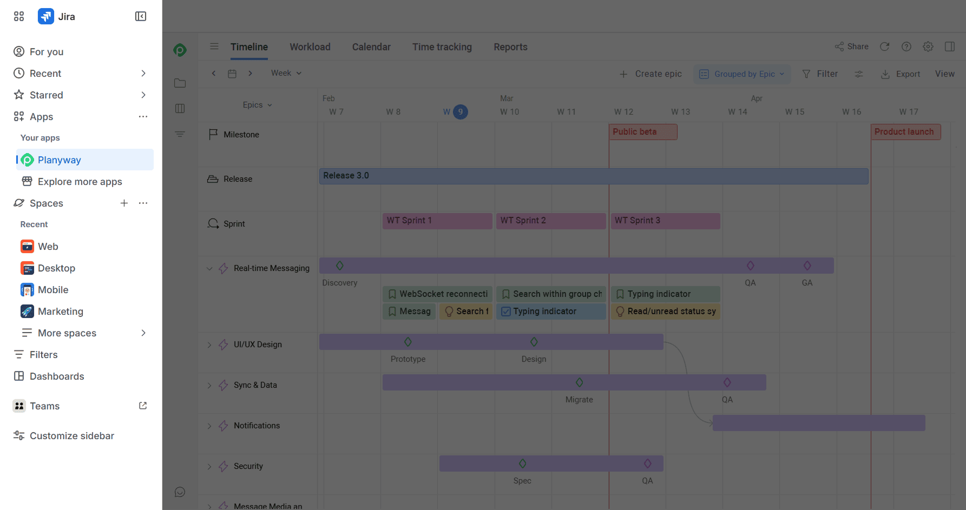The height and width of the screenshot is (510, 966).
Task: Open the Read/unread status card
Action: pos(665,312)
